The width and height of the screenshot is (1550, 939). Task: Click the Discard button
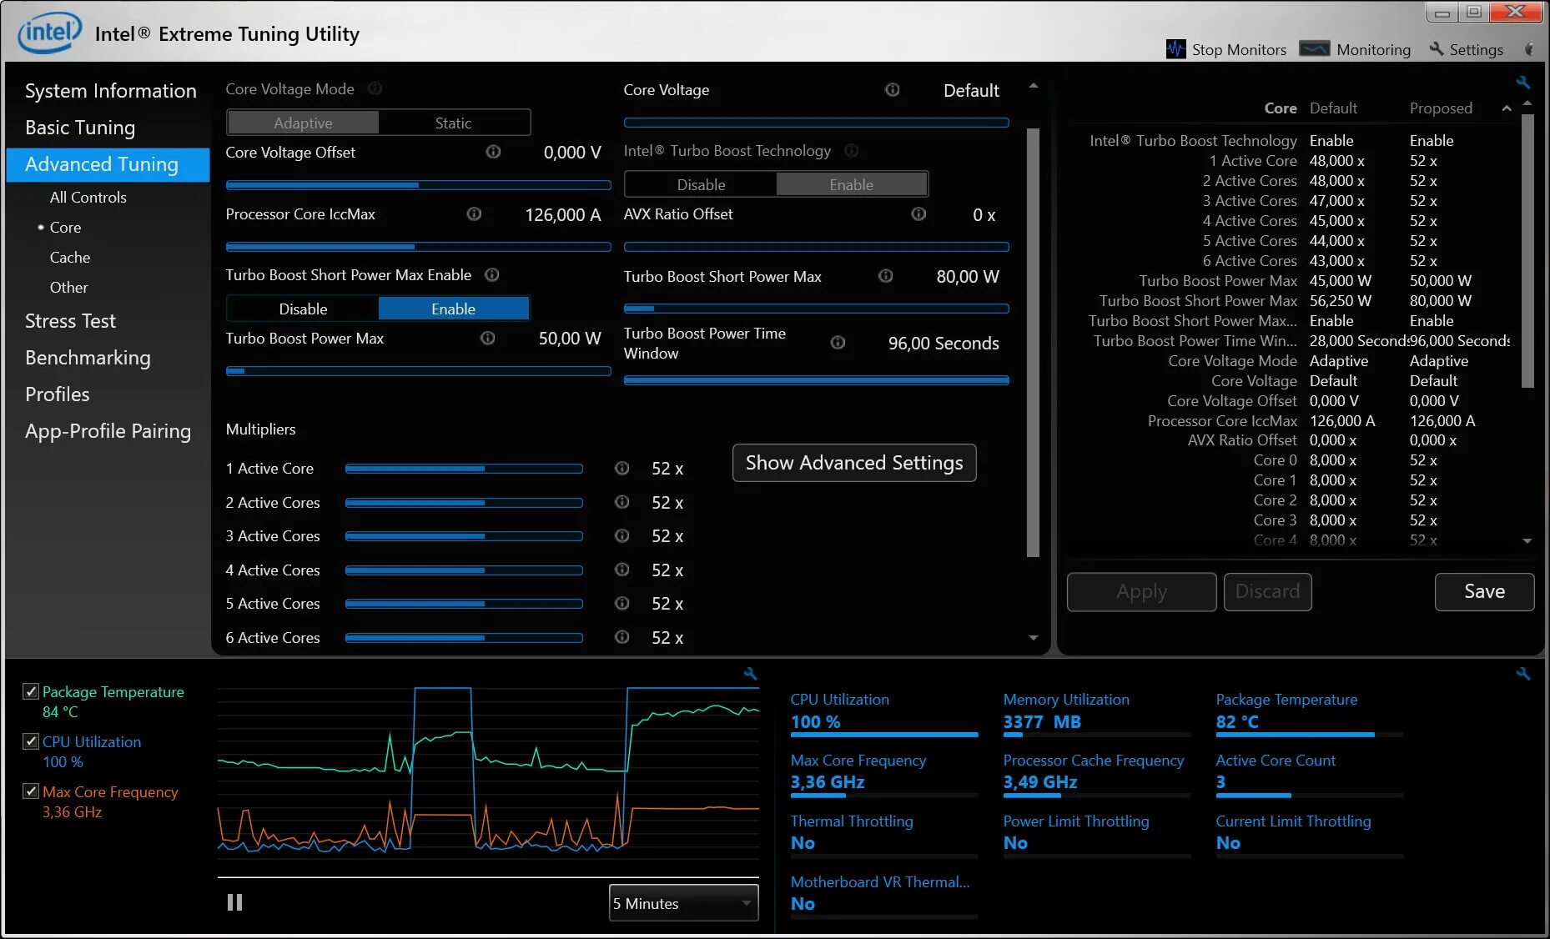click(x=1267, y=591)
